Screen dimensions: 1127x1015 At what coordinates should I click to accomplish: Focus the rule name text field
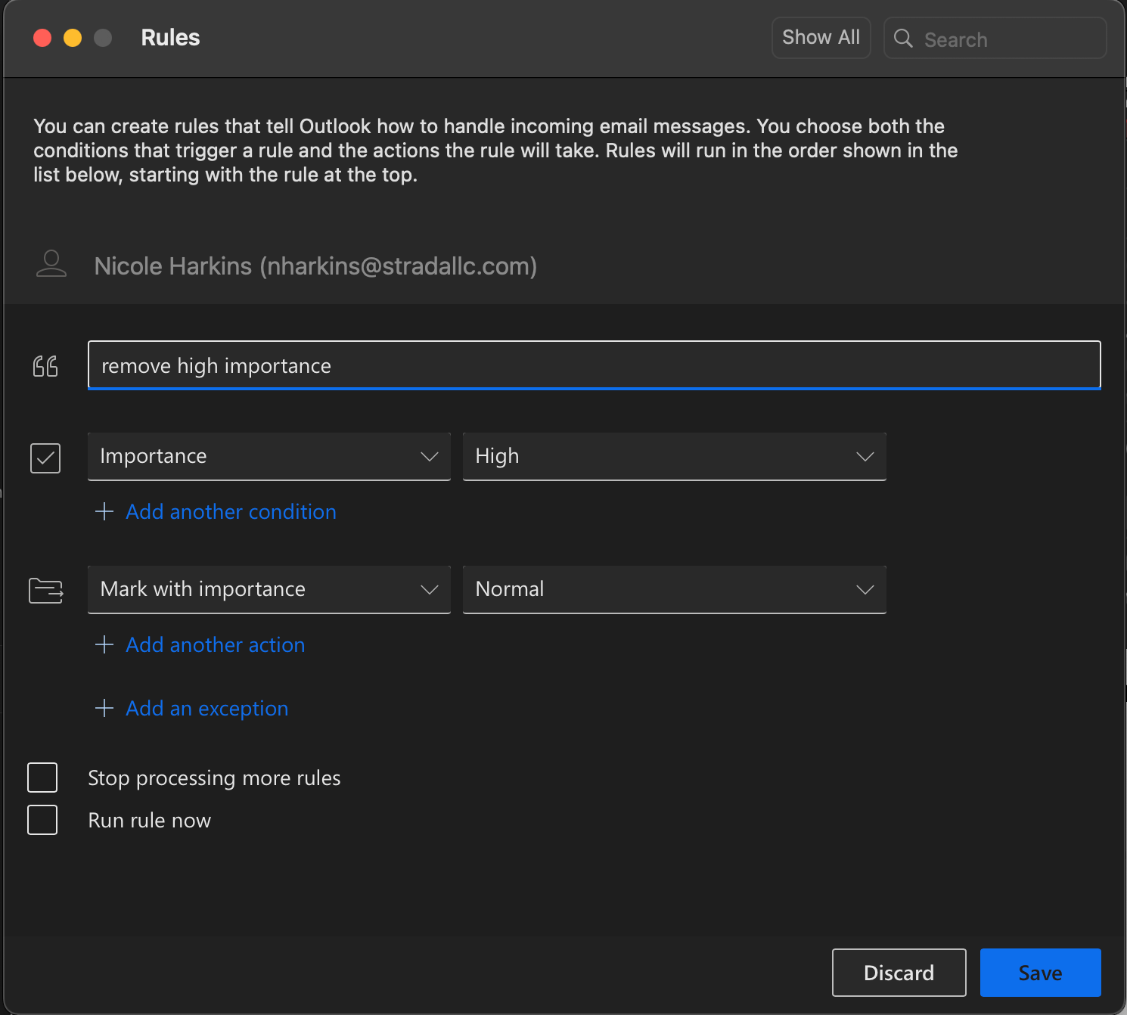click(594, 366)
